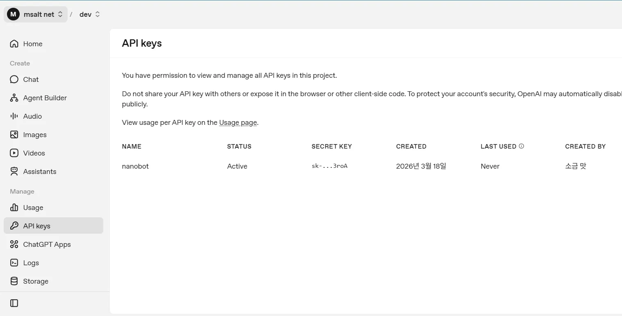Select API keys in the sidebar
This screenshot has height=316, width=622.
click(x=36, y=226)
